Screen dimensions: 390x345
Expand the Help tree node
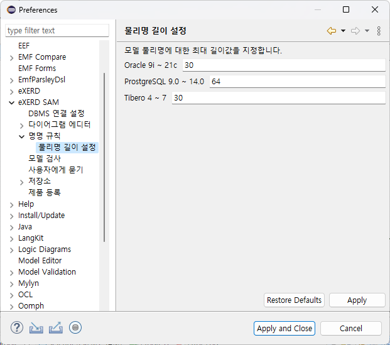click(x=11, y=205)
